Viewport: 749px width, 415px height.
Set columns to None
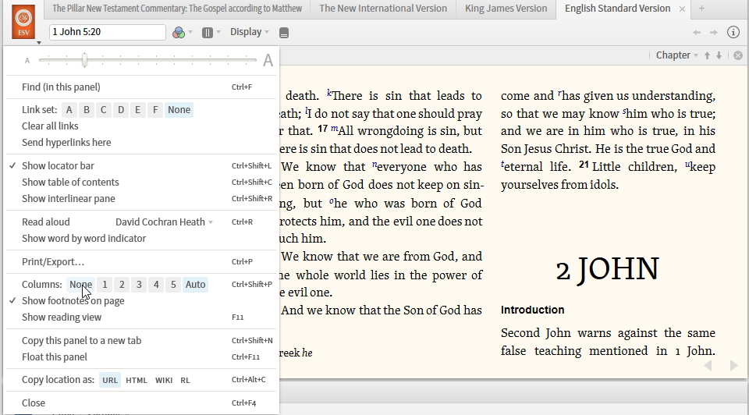tap(80, 285)
